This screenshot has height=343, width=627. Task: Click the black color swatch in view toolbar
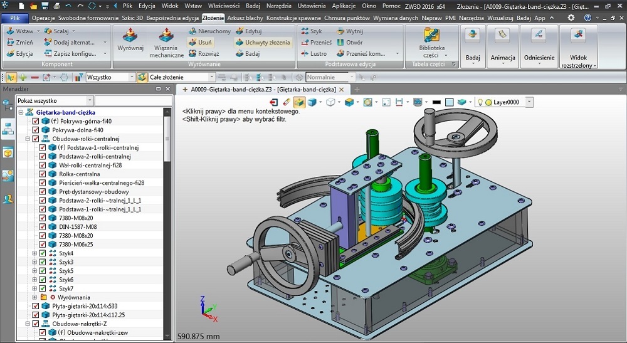point(436,102)
